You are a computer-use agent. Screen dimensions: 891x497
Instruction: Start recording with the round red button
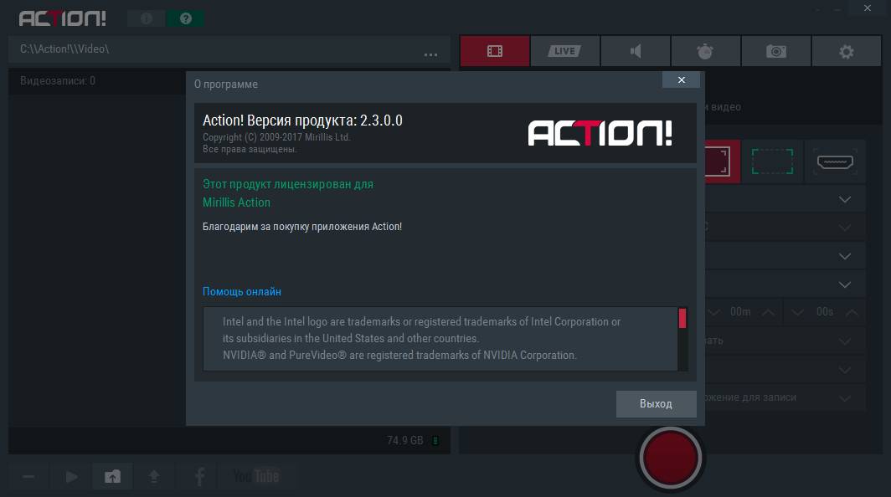point(671,458)
